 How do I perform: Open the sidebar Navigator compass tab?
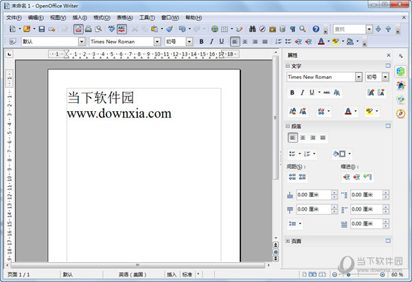pyautogui.click(x=401, y=113)
